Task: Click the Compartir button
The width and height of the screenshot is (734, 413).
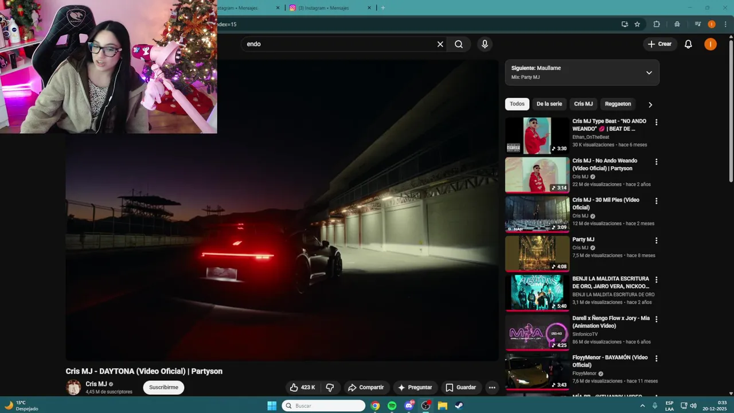Action: [x=366, y=387]
